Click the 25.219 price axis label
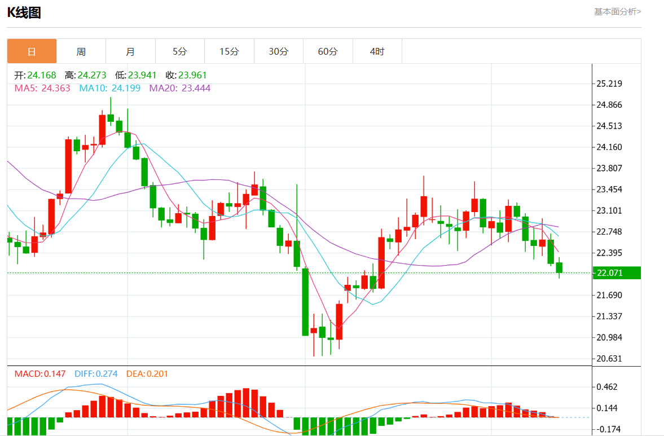The height and width of the screenshot is (436, 664). [x=609, y=83]
